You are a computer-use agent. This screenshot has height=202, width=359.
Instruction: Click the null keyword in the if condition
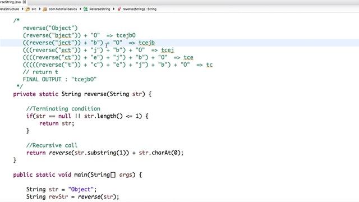click(65, 116)
